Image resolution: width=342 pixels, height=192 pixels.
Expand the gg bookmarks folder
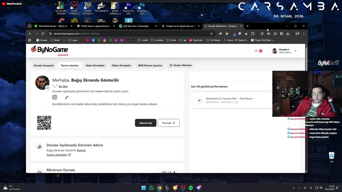point(183,40)
